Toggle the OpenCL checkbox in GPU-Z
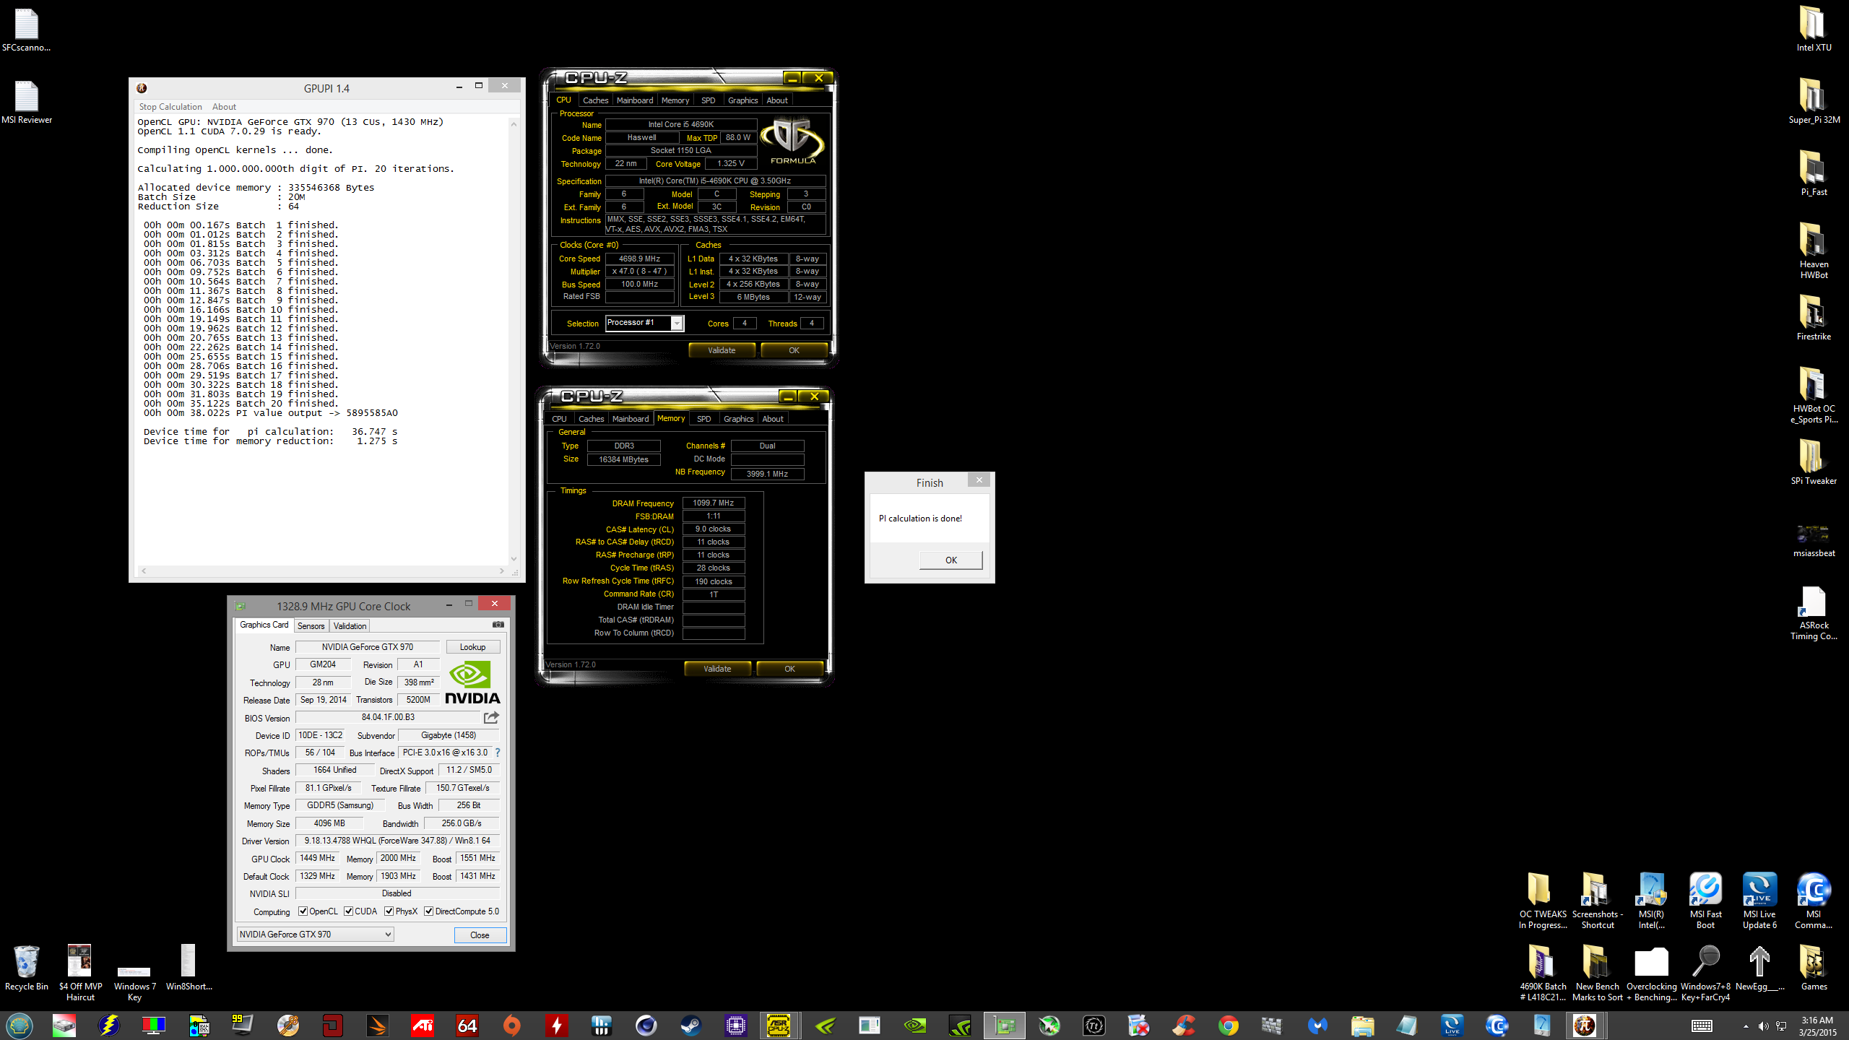1849x1040 pixels. [x=303, y=911]
